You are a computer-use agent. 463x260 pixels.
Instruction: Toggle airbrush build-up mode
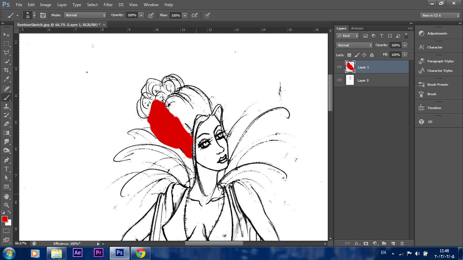tap(195, 15)
